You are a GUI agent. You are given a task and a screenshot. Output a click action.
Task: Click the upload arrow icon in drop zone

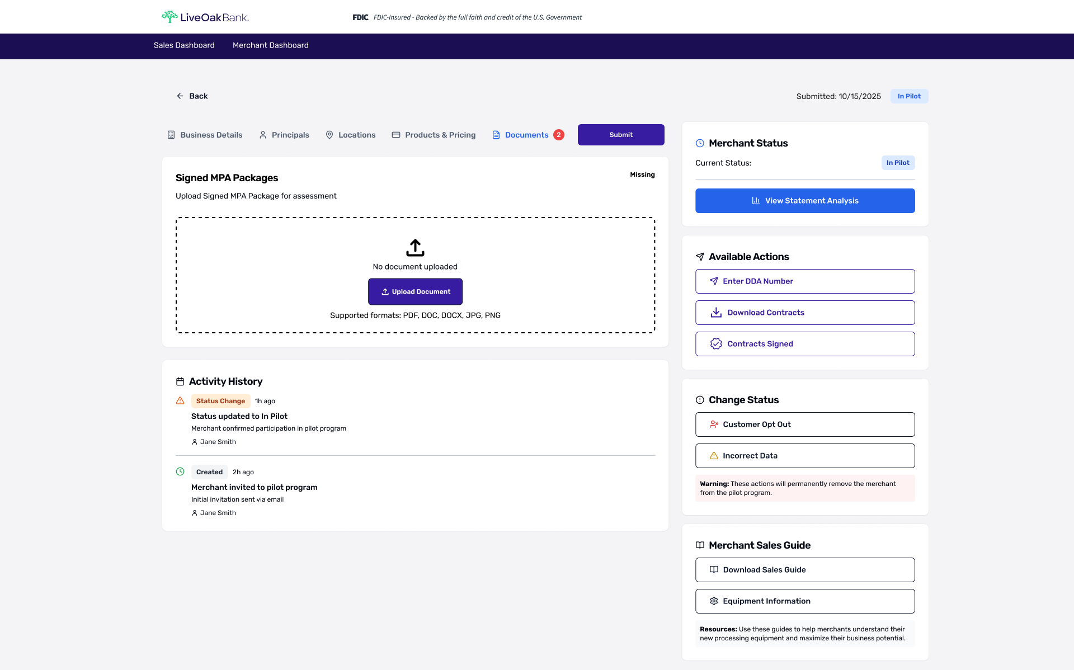(415, 248)
